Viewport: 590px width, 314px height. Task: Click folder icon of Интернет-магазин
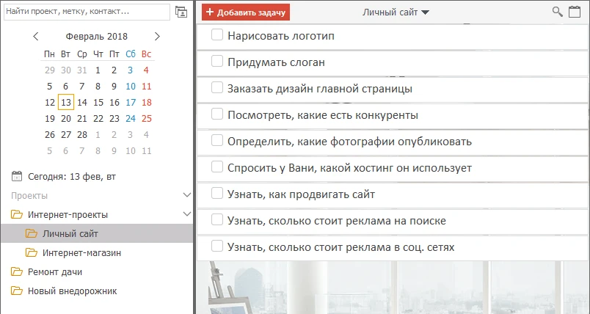point(32,252)
